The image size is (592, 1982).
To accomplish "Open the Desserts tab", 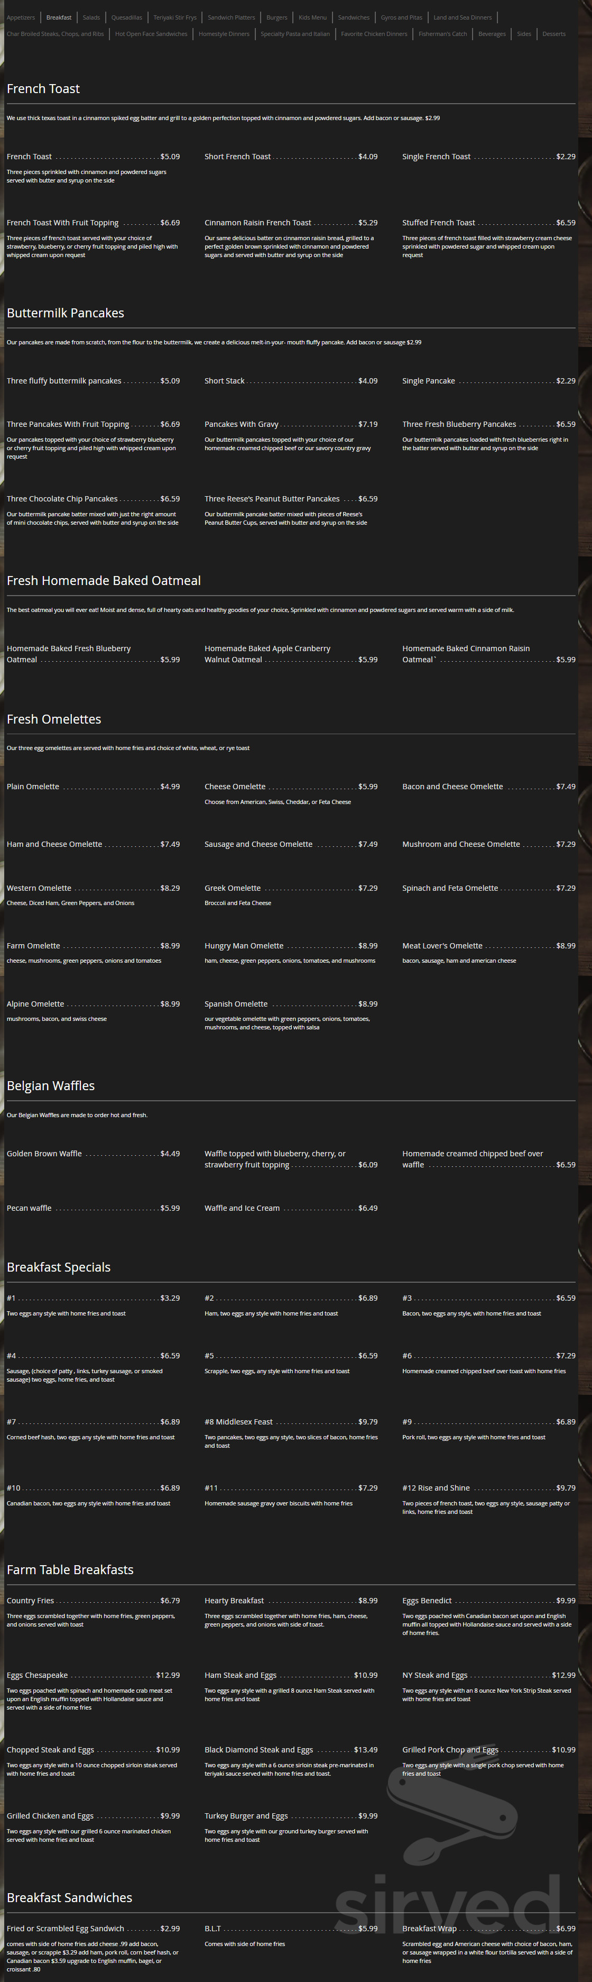I will tap(553, 34).
